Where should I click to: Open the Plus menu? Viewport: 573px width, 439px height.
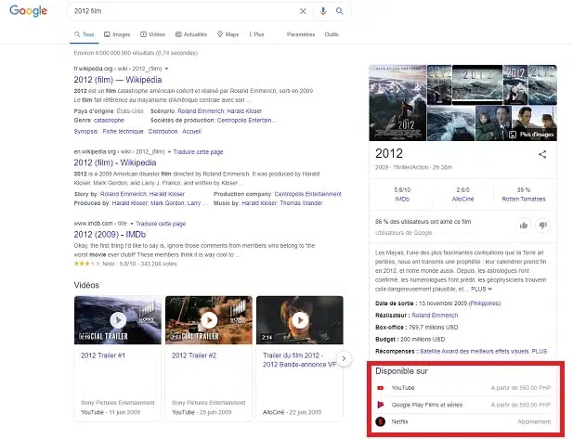pos(256,34)
